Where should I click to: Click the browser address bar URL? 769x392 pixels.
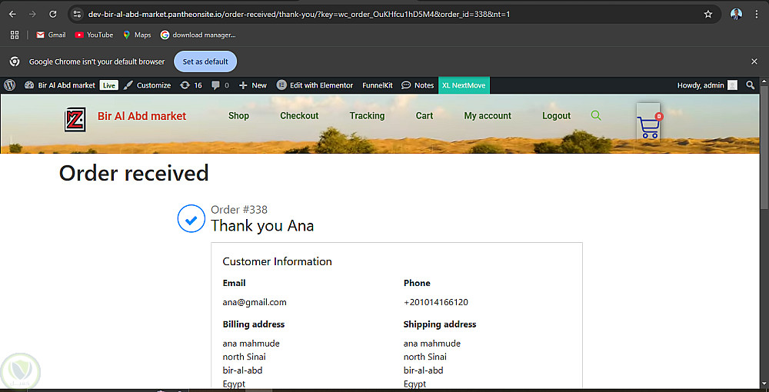[x=299, y=14]
